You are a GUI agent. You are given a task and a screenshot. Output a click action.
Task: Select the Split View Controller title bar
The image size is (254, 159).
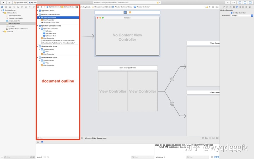(x=128, y=67)
